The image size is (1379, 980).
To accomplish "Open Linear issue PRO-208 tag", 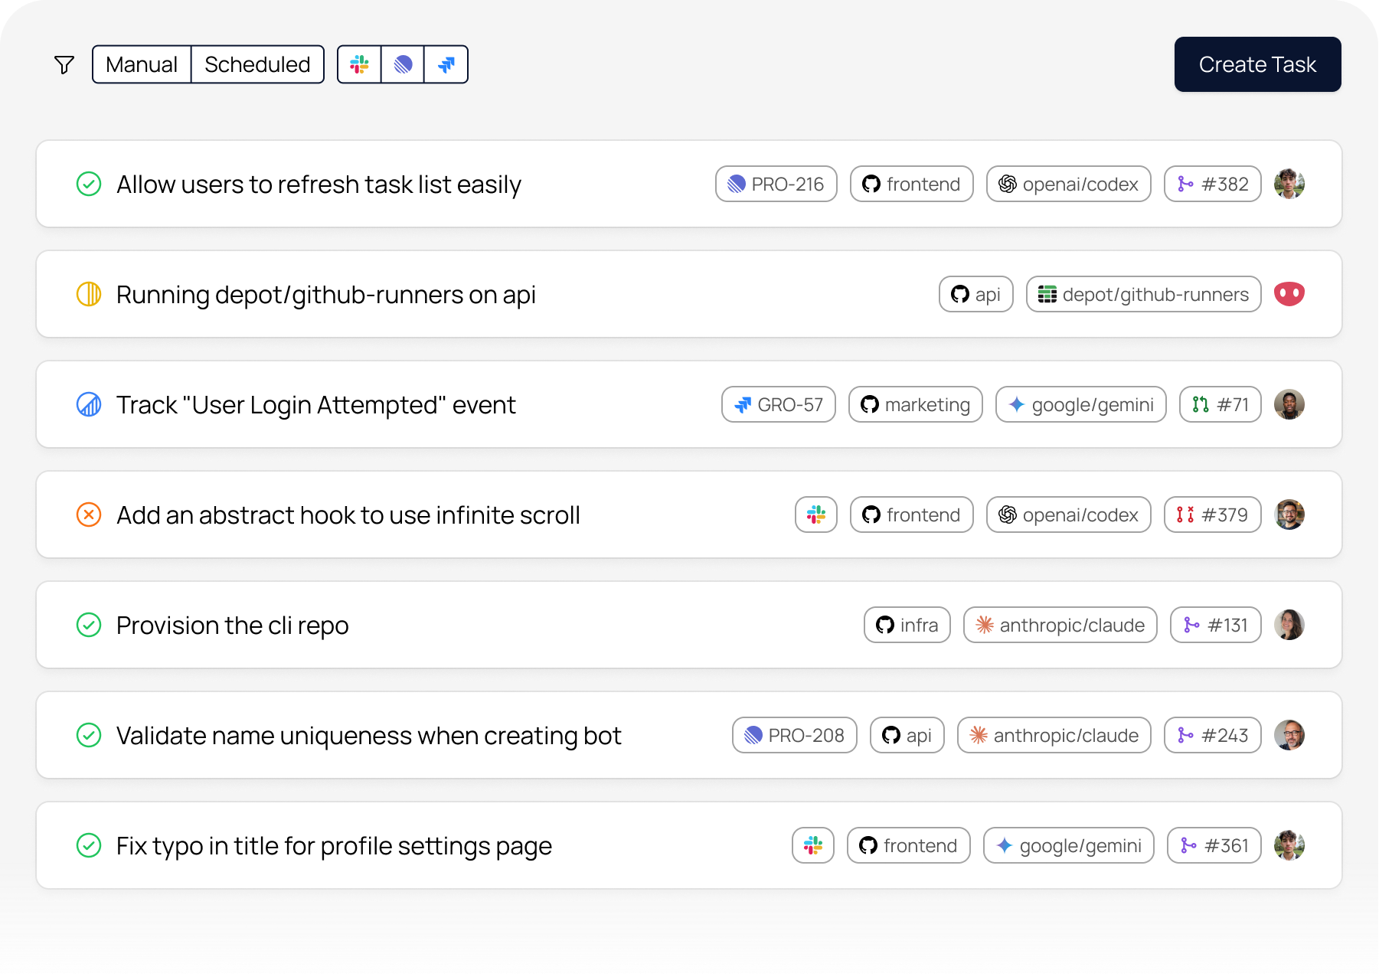I will pos(795,735).
